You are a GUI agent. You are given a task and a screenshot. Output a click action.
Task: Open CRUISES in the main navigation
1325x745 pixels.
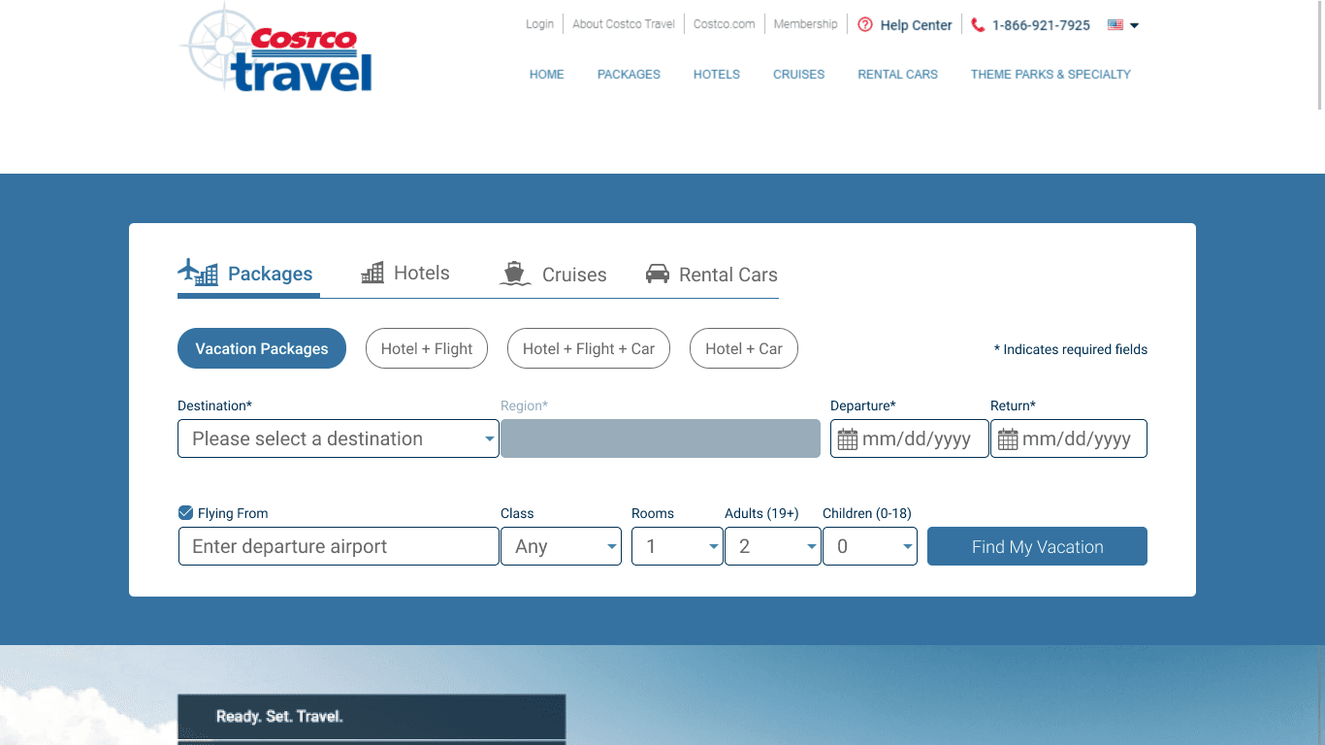[x=799, y=74]
